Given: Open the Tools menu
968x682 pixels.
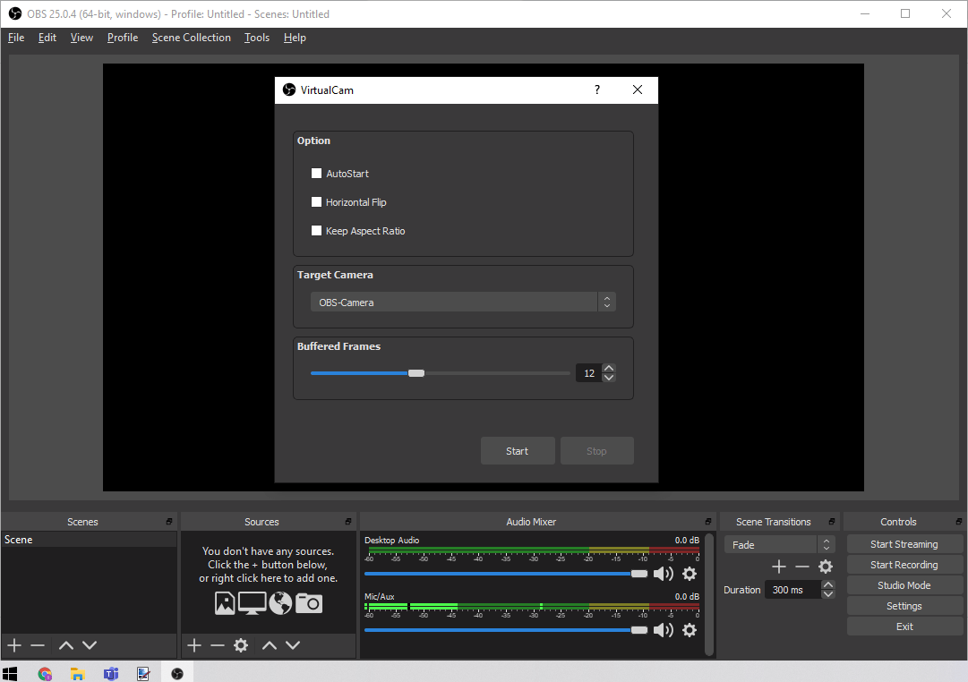Looking at the screenshot, I should click(257, 38).
